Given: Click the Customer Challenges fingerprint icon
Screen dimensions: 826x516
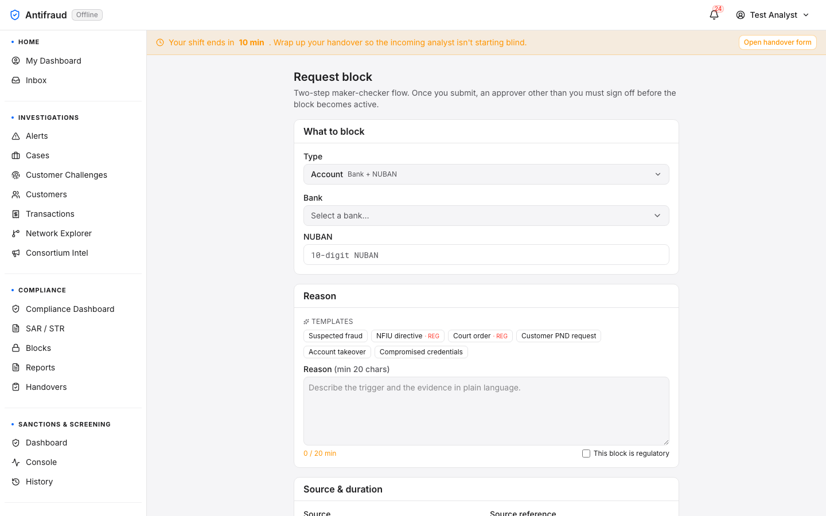Looking at the screenshot, I should (x=16, y=175).
